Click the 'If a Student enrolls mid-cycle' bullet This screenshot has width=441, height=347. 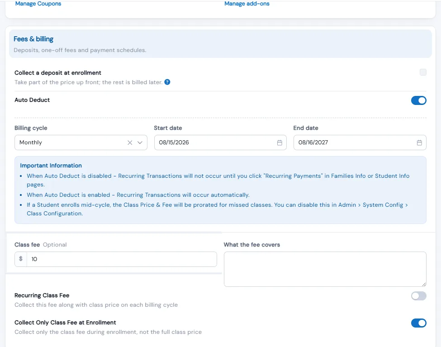[x=217, y=209]
